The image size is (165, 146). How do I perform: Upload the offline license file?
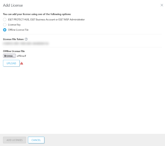pyautogui.click(x=11, y=63)
